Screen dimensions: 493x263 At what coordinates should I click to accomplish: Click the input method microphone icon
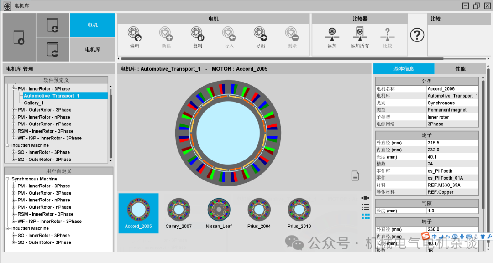coord(462,236)
